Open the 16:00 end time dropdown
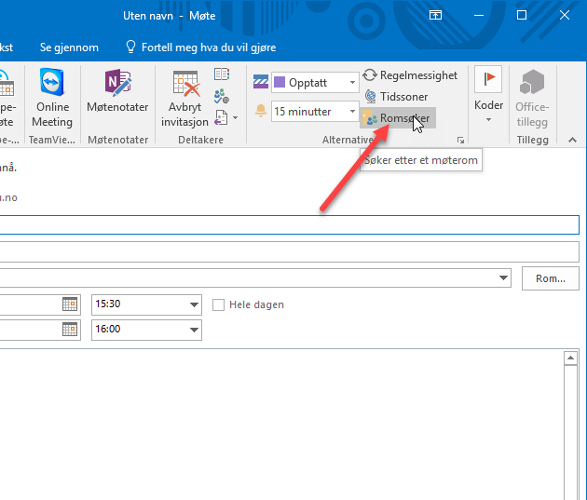Viewport: 587px width, 500px height. click(x=194, y=330)
